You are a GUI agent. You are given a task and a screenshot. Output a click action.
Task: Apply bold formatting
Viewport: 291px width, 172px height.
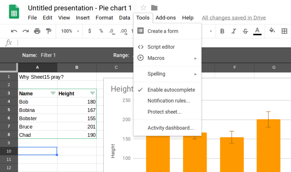pyautogui.click(x=222, y=31)
